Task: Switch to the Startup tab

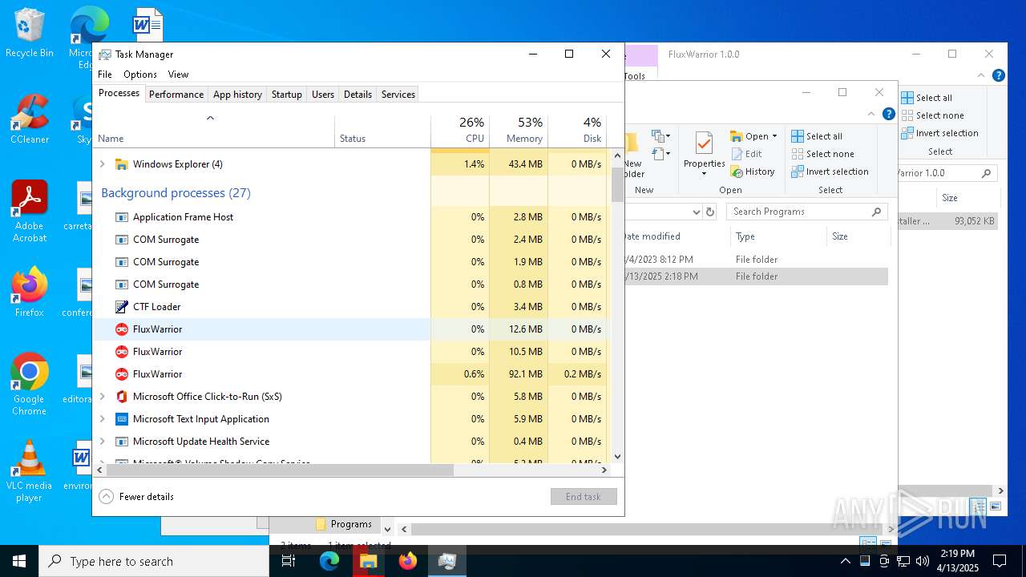Action: click(x=286, y=95)
